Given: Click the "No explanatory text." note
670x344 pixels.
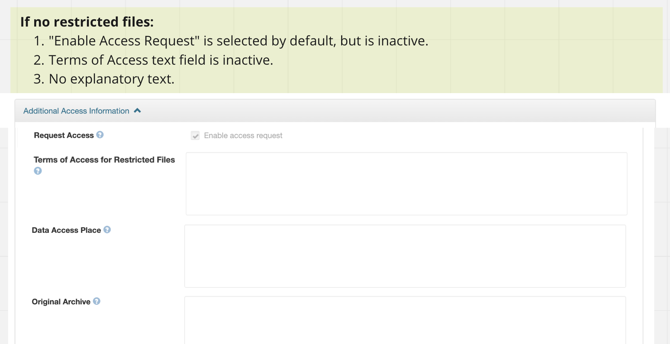Looking at the screenshot, I should coord(104,79).
